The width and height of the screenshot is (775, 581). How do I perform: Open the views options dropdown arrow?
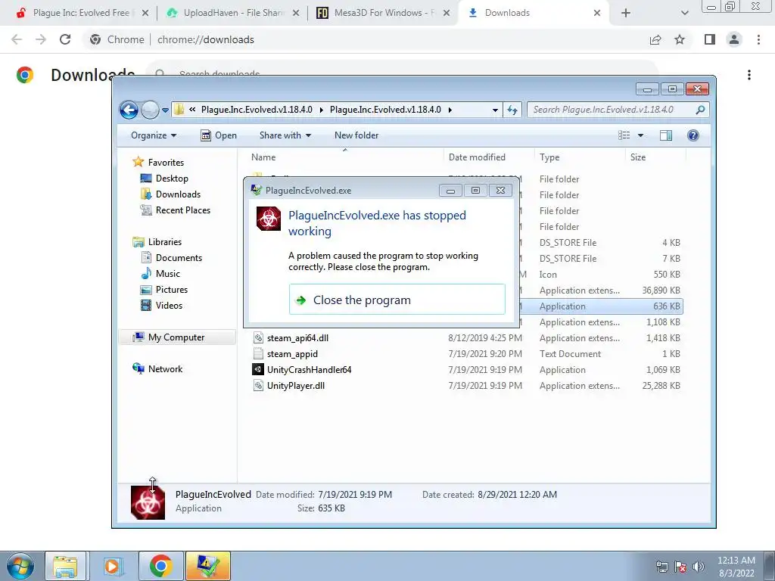pos(640,135)
